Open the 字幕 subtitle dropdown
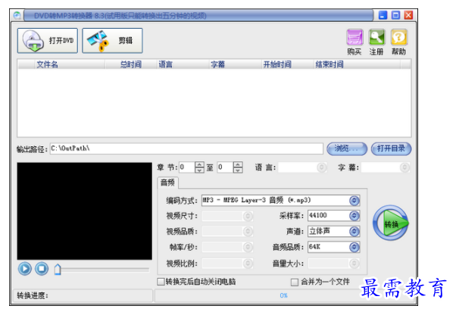The width and height of the screenshot is (453, 312). coord(405,167)
